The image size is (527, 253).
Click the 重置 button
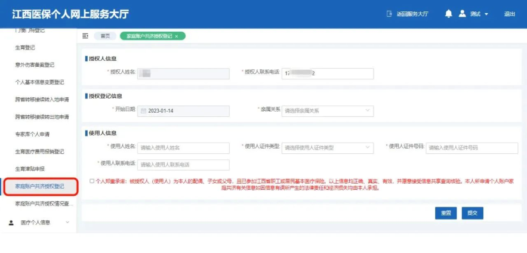[x=446, y=213]
